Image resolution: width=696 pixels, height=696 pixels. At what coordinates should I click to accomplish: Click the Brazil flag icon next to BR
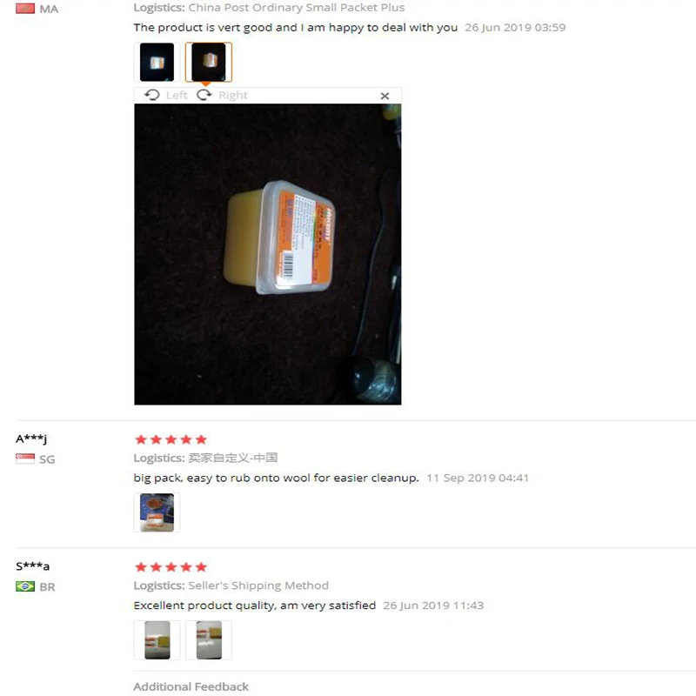(25, 586)
